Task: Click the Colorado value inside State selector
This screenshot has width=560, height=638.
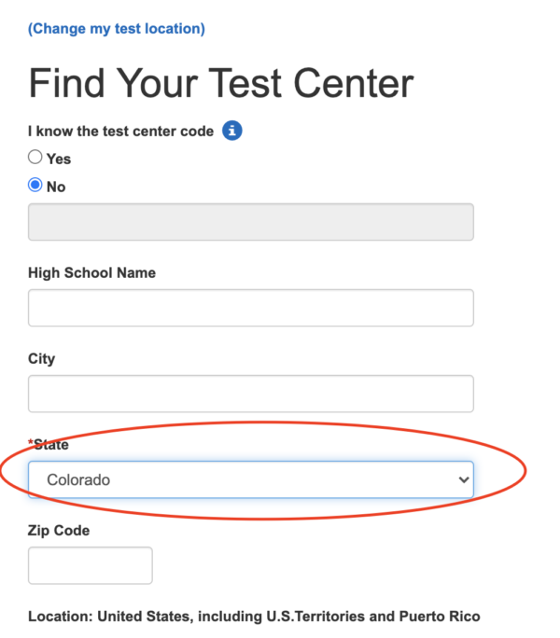Action: [x=78, y=480]
